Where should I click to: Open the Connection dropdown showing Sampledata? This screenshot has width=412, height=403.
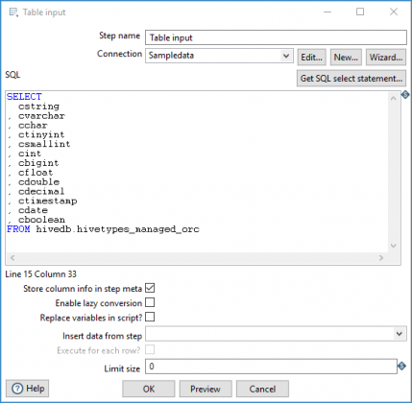click(x=219, y=56)
